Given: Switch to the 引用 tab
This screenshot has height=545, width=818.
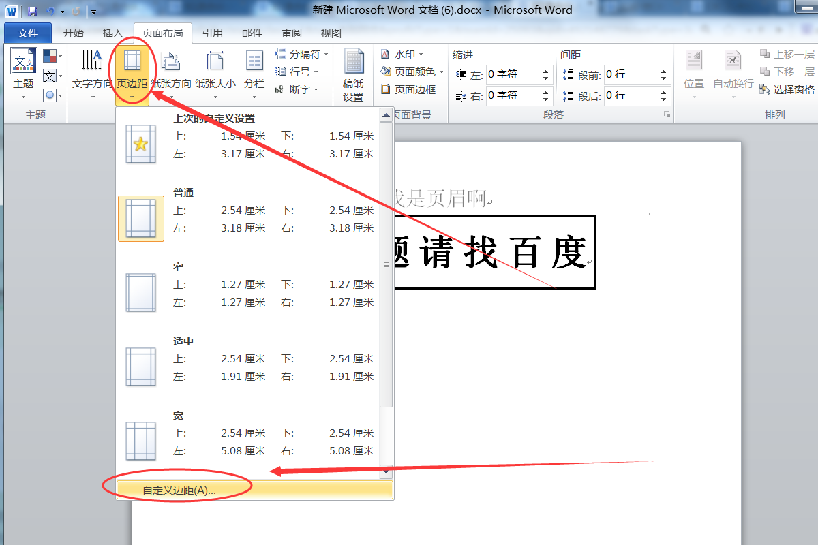Looking at the screenshot, I should click(212, 33).
